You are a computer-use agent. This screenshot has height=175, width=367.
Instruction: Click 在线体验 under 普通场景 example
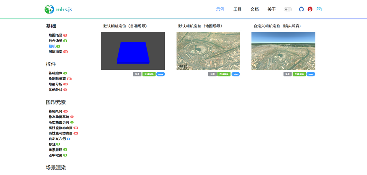[x=149, y=74]
